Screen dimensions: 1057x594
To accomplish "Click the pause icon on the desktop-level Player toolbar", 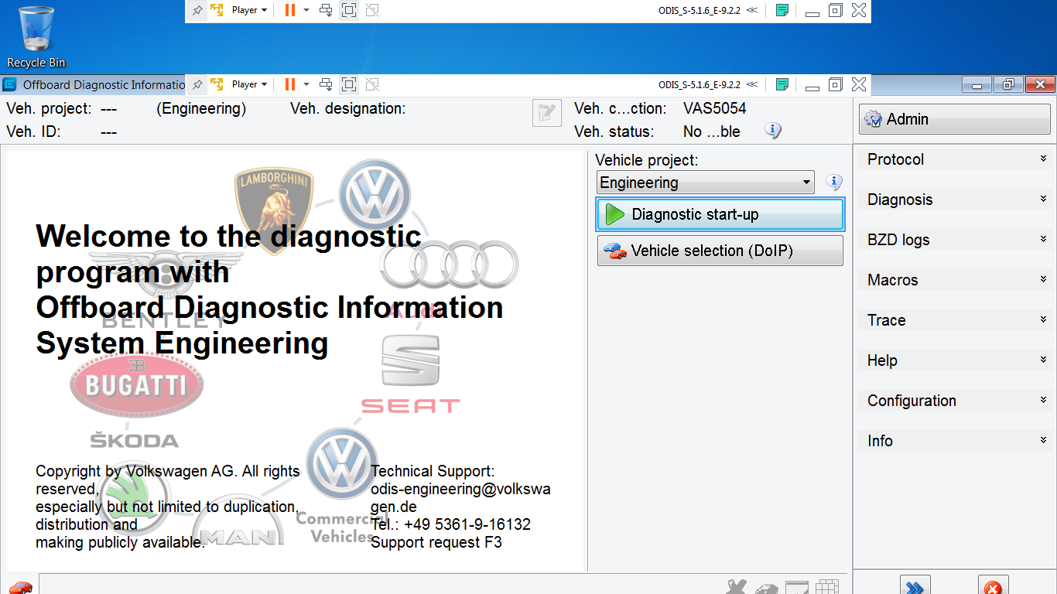I will point(289,10).
